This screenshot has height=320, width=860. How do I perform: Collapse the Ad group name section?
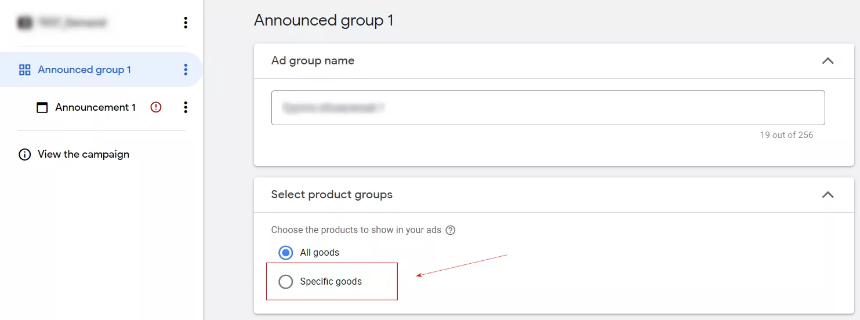pyautogui.click(x=828, y=61)
